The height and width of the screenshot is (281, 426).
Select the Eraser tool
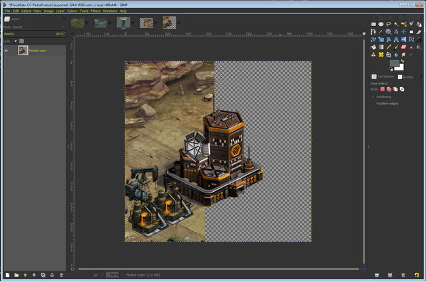(x=403, y=47)
